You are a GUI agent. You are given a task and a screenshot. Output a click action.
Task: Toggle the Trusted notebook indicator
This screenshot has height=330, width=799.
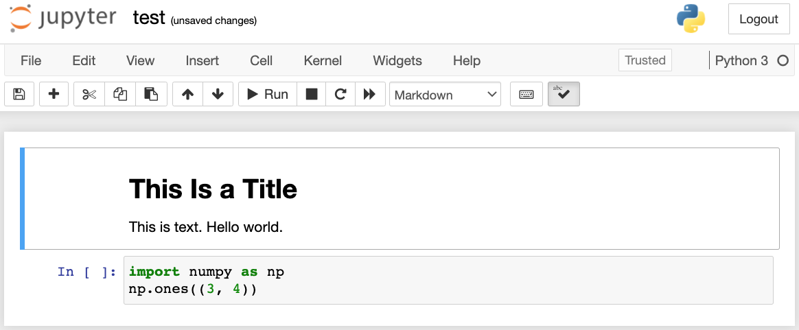[x=645, y=60]
